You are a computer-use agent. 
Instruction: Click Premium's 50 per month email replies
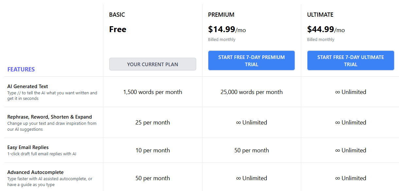tap(251, 150)
